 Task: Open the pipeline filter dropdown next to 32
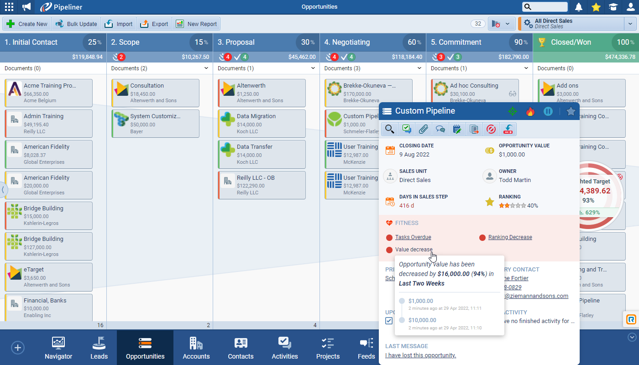coord(502,24)
